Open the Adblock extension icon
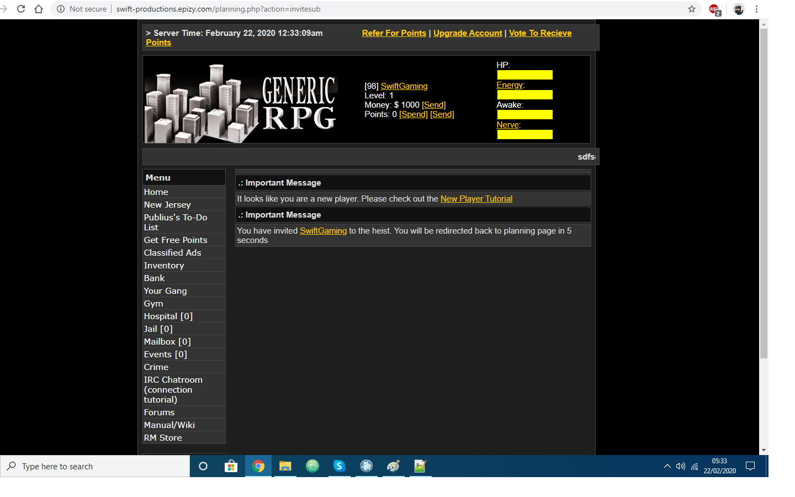The height and width of the screenshot is (497, 795). [714, 9]
